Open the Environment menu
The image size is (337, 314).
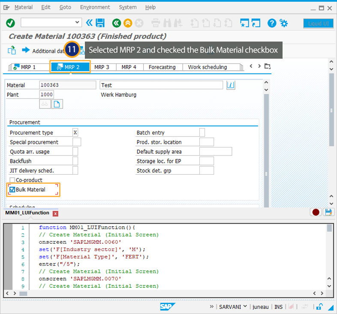(95, 7)
